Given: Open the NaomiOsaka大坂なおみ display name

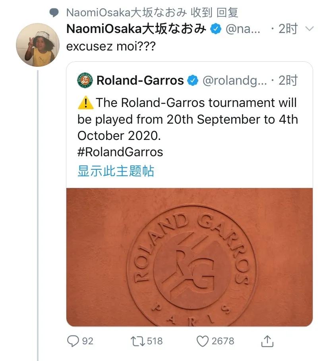Looking at the screenshot, I should click(136, 29).
